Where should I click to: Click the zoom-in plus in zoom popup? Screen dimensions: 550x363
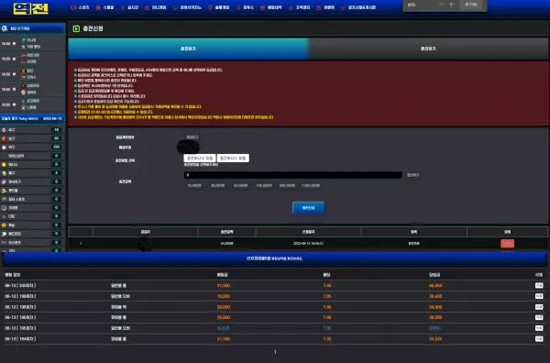pos(451,5)
